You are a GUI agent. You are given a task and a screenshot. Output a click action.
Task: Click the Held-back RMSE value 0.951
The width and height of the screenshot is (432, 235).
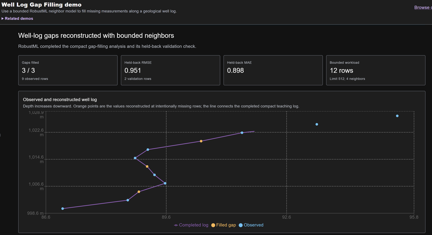click(133, 70)
